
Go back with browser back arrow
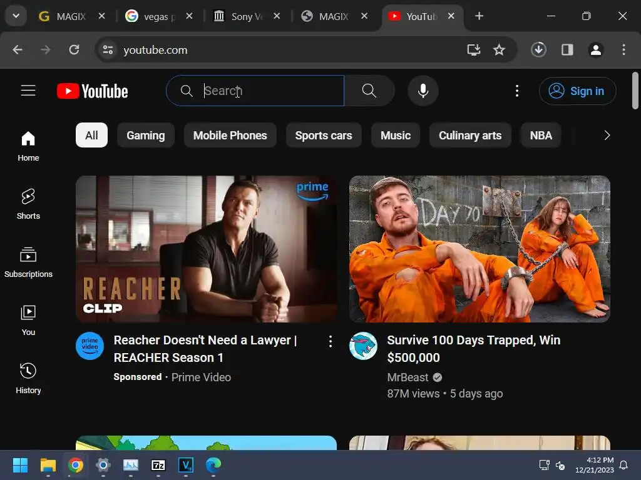coord(17,50)
